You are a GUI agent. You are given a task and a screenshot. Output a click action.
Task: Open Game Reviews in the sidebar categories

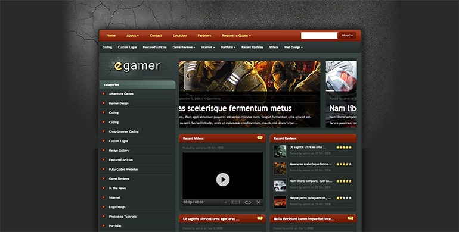119,178
